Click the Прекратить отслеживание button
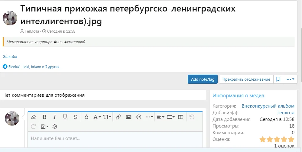This screenshot has width=302, height=152. 246,79
